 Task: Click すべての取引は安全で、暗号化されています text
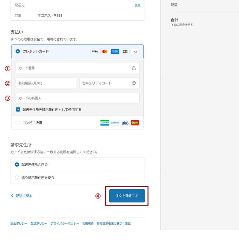(x=44, y=39)
